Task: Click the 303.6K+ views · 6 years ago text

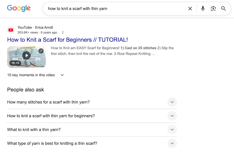Action: click(37, 32)
